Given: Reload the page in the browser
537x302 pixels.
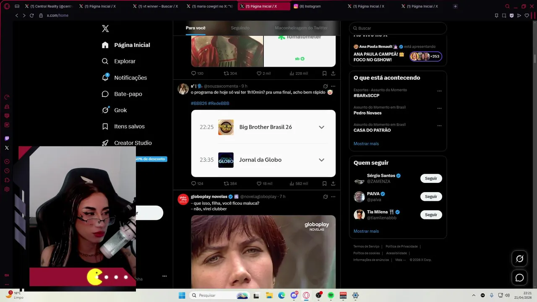Looking at the screenshot, I should pyautogui.click(x=31, y=16).
